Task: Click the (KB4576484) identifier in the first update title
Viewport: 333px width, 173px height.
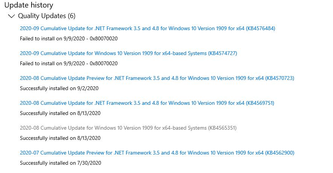Action: pyautogui.click(x=260, y=29)
